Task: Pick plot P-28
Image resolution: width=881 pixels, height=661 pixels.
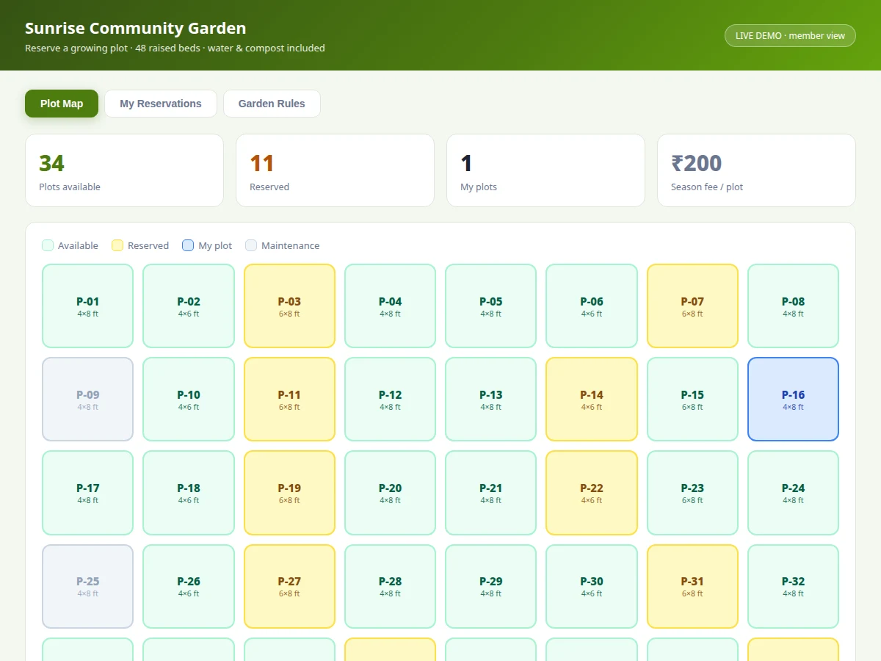Action: point(390,586)
